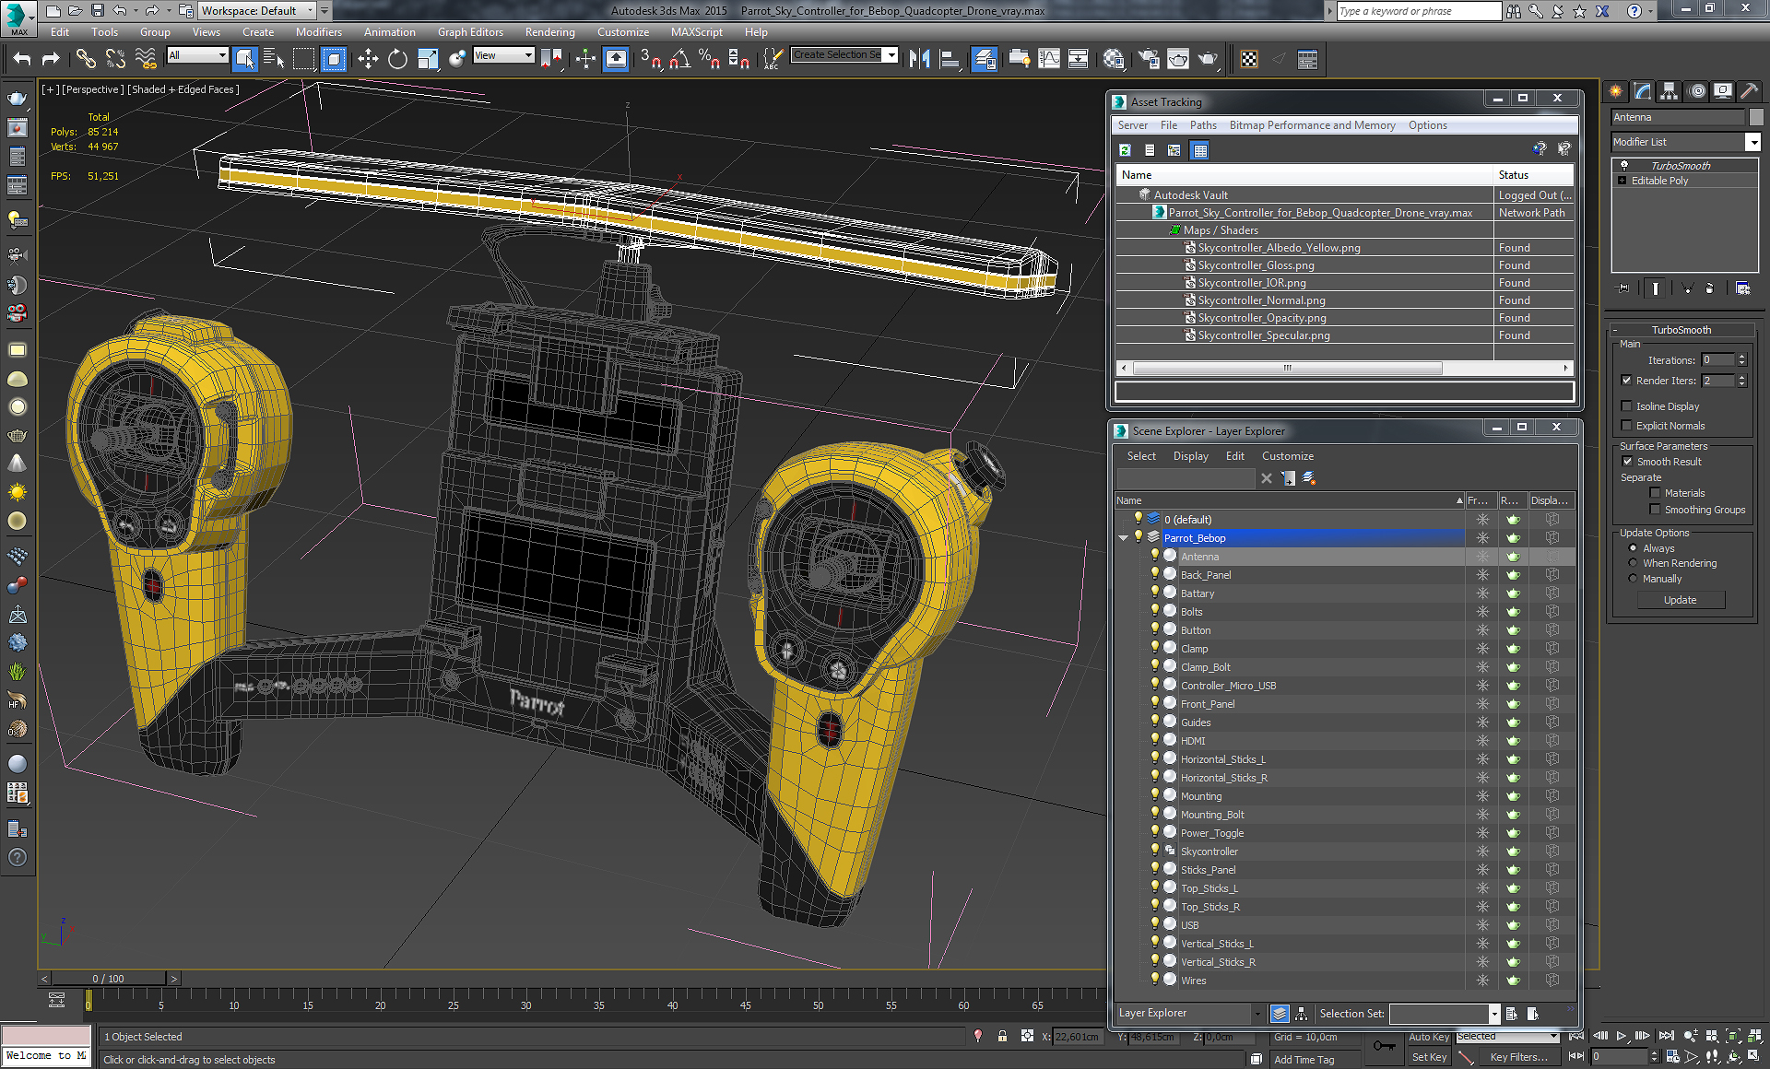The image size is (1770, 1069).
Task: Click Pin Stack icon under modifier stack
Action: click(x=1623, y=288)
